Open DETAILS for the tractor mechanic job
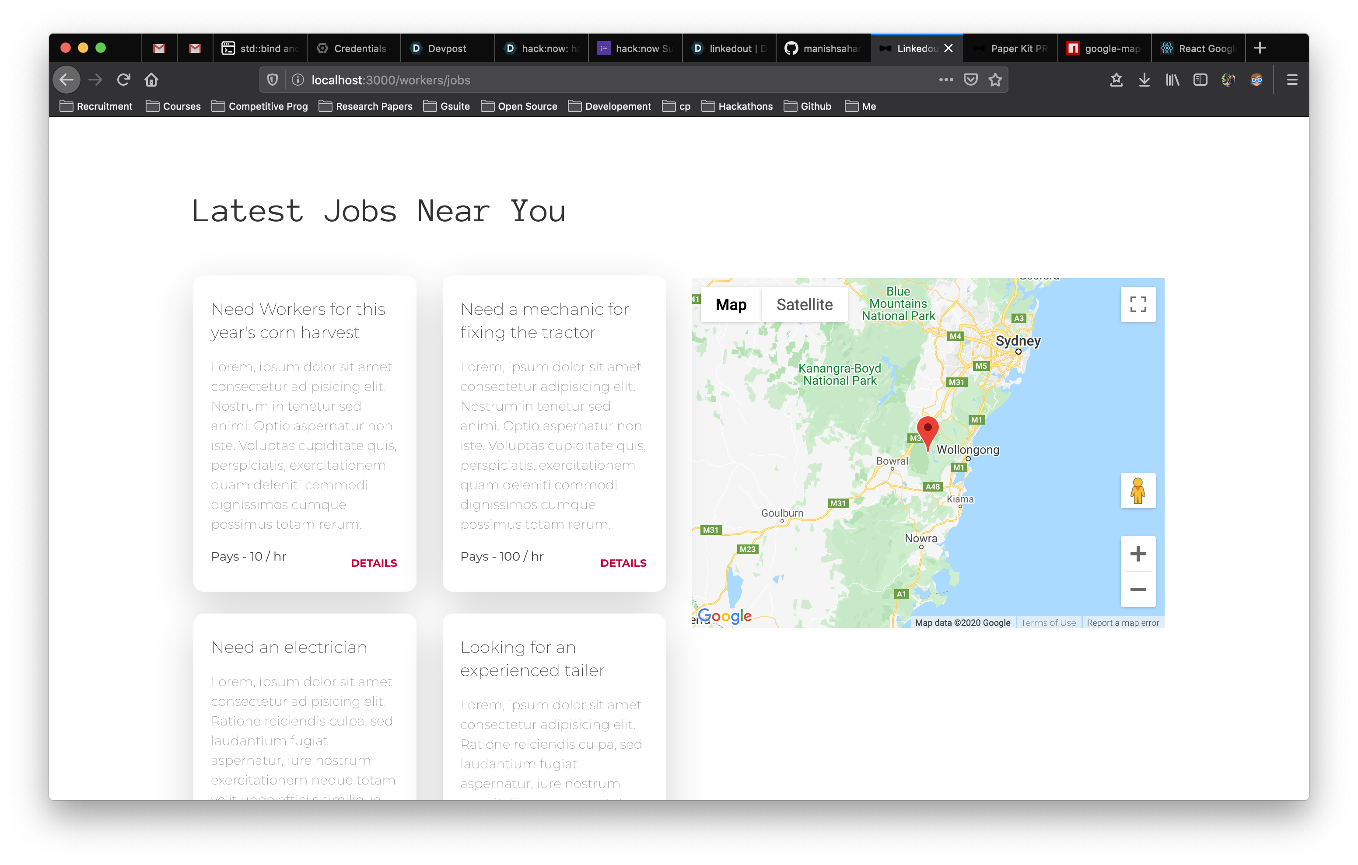This screenshot has height=865, width=1358. pyautogui.click(x=623, y=563)
